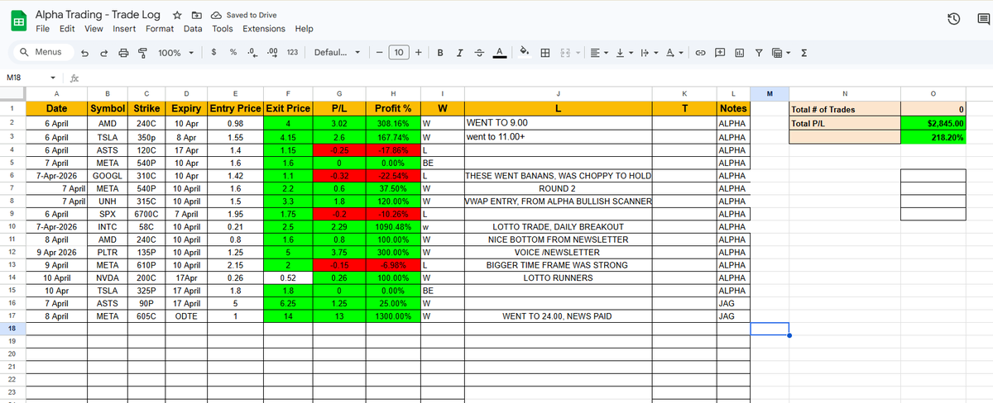Open the View menu
This screenshot has height=403, width=993.
(x=94, y=28)
